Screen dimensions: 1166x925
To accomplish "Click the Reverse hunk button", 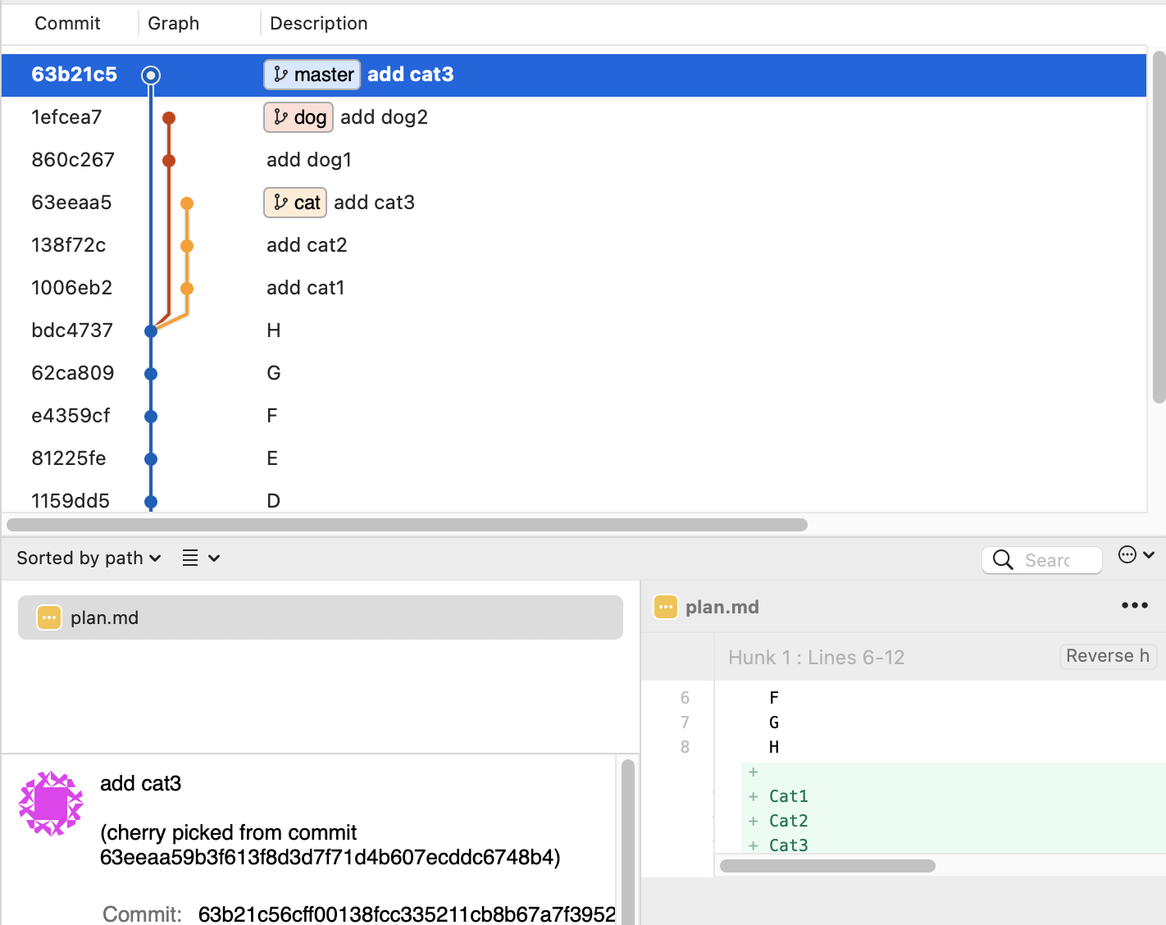I will click(x=1108, y=656).
